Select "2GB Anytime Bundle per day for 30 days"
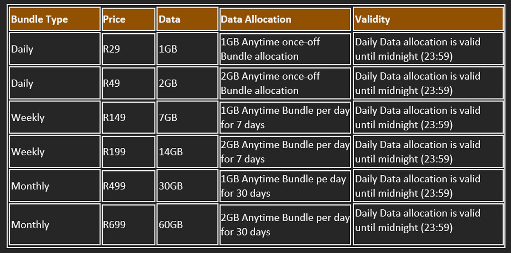The width and height of the screenshot is (511, 253). (x=285, y=225)
